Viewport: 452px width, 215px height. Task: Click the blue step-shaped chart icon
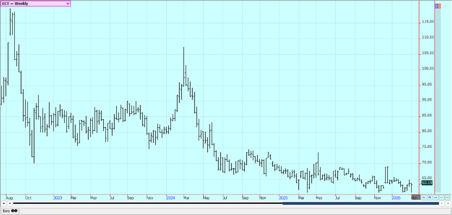tap(430, 197)
